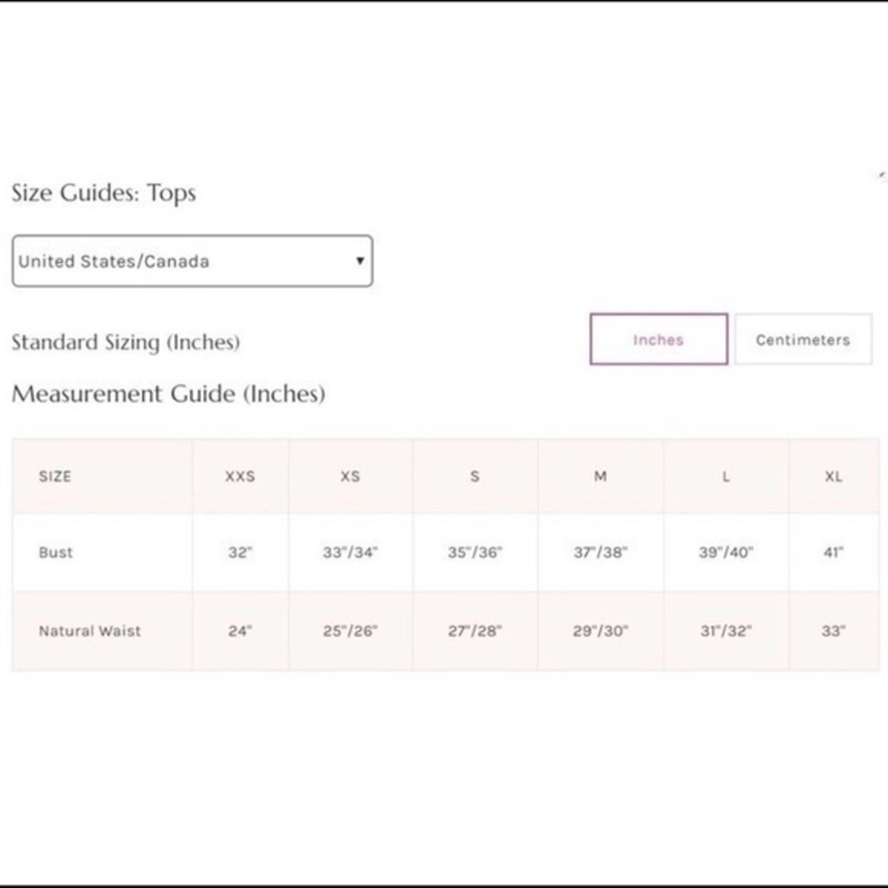Select the XS size column header
The image size is (888, 888).
coord(350,476)
